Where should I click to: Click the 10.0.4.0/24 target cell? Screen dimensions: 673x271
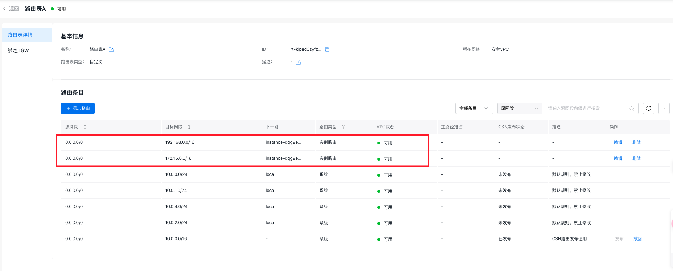point(176,207)
